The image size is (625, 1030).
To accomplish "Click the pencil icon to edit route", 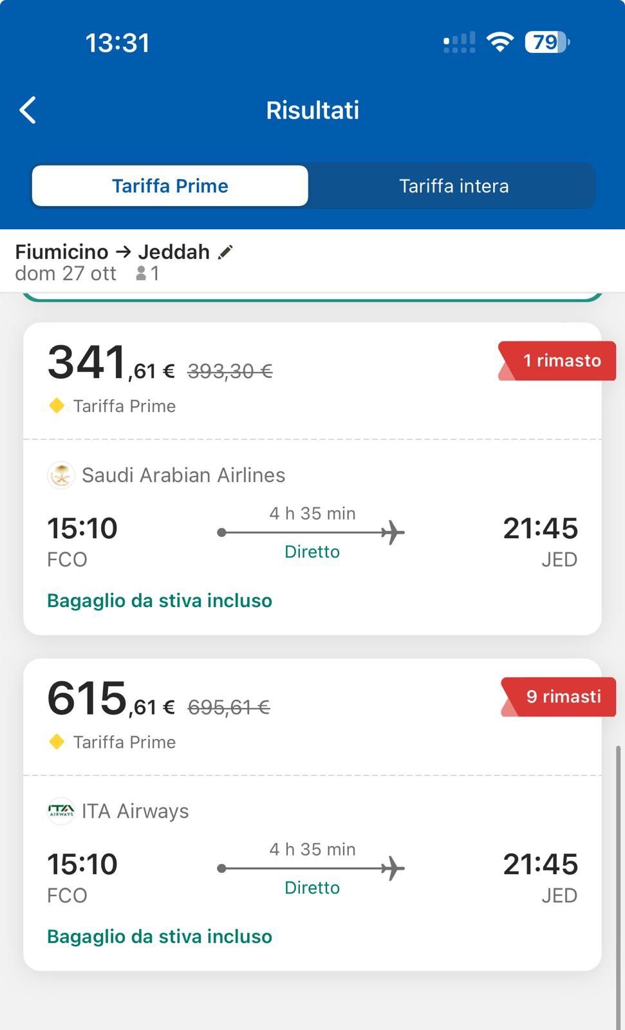I will 225,252.
